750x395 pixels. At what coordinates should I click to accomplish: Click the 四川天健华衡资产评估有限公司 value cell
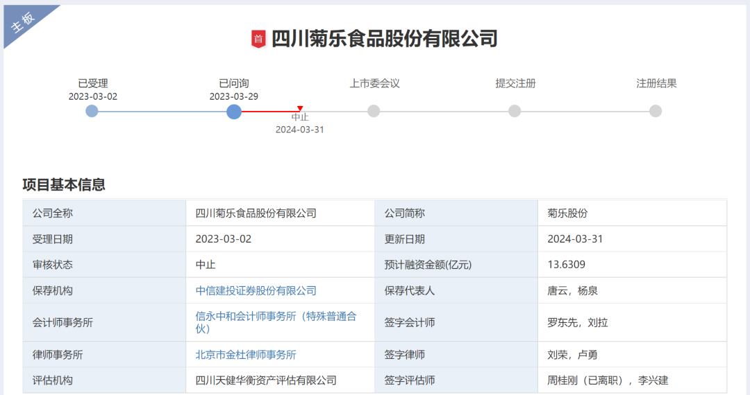click(x=281, y=380)
